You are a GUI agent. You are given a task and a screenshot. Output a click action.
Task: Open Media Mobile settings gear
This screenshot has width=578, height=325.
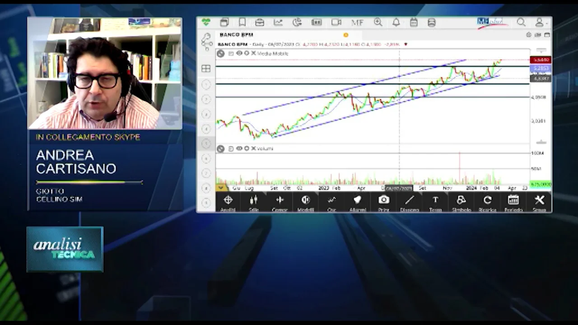point(247,53)
